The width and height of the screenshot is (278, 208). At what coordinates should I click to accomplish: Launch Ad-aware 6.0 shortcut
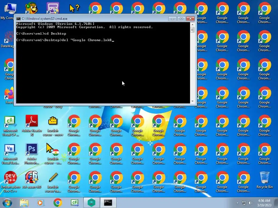pos(32,180)
